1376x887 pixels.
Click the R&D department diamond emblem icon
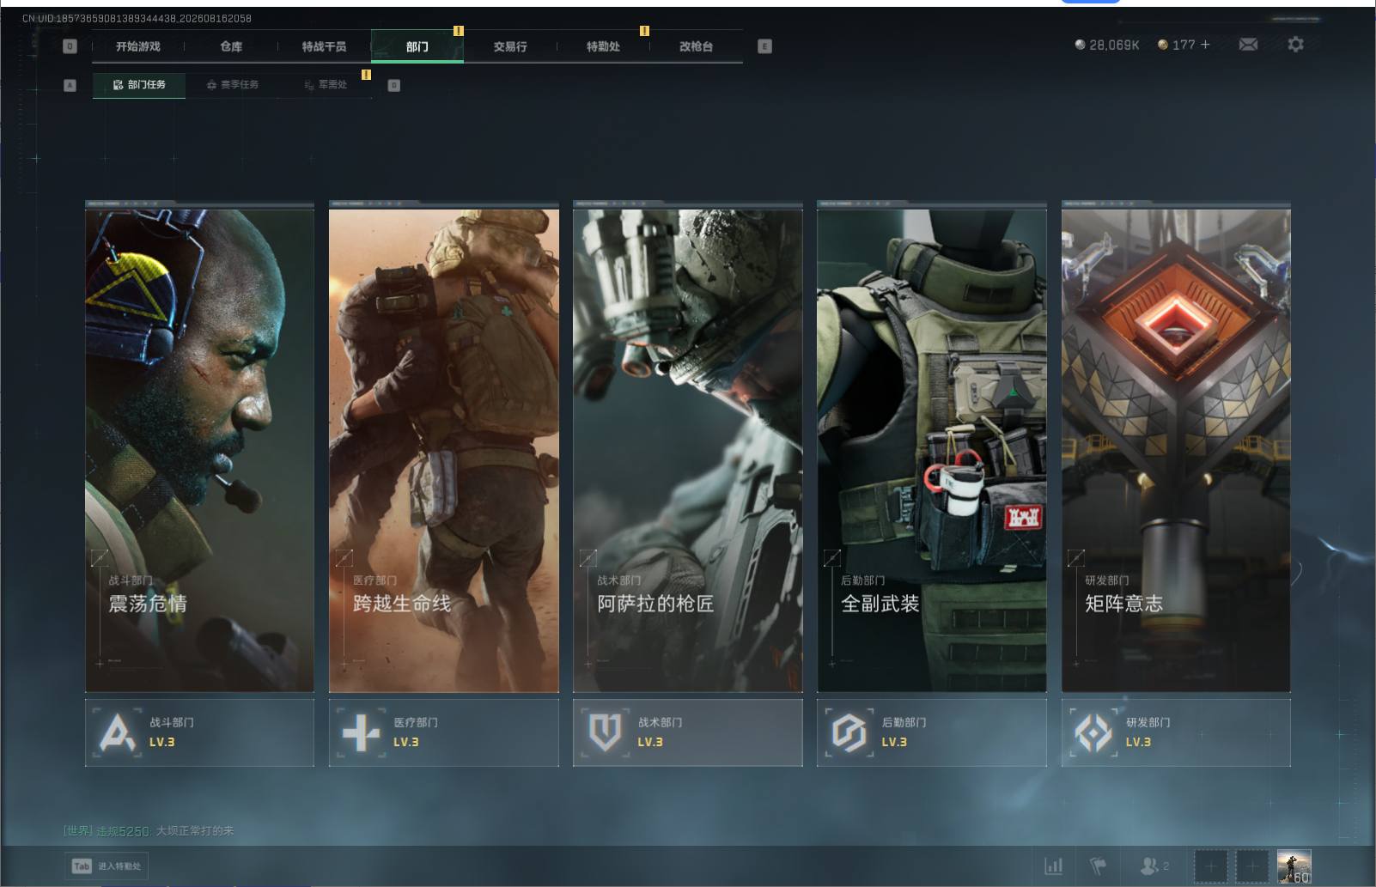coord(1093,732)
